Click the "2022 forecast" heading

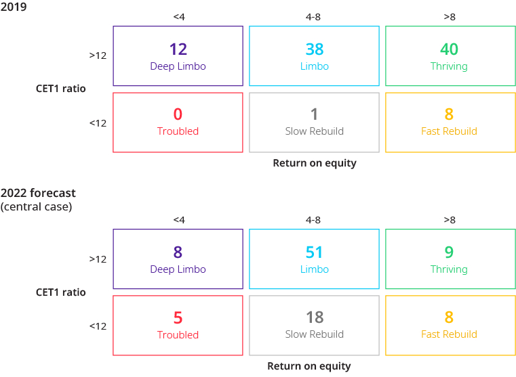38,194
